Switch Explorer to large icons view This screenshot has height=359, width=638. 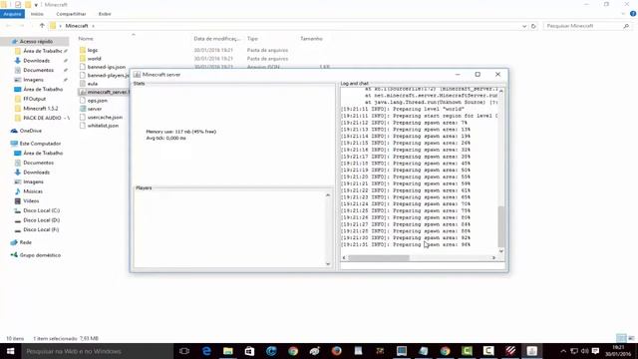pos(631,338)
